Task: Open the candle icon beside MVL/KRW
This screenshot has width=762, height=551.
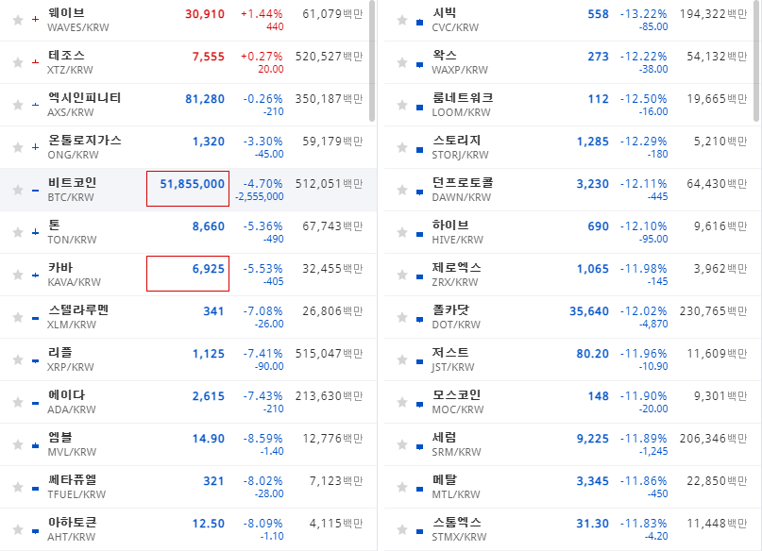Action: (x=35, y=445)
